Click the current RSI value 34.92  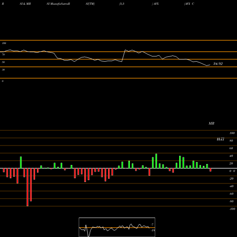[x=218, y=64]
